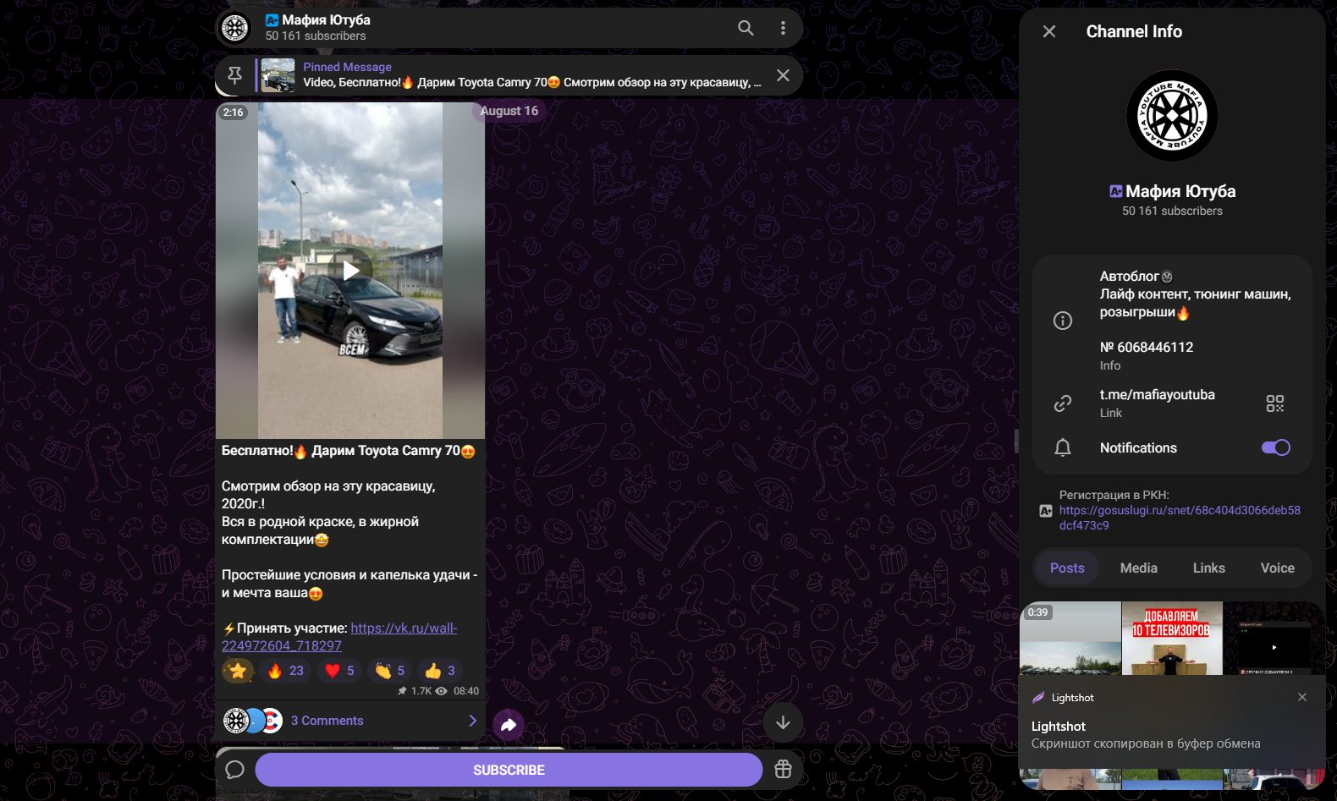Click the channel name in chat header

point(326,19)
